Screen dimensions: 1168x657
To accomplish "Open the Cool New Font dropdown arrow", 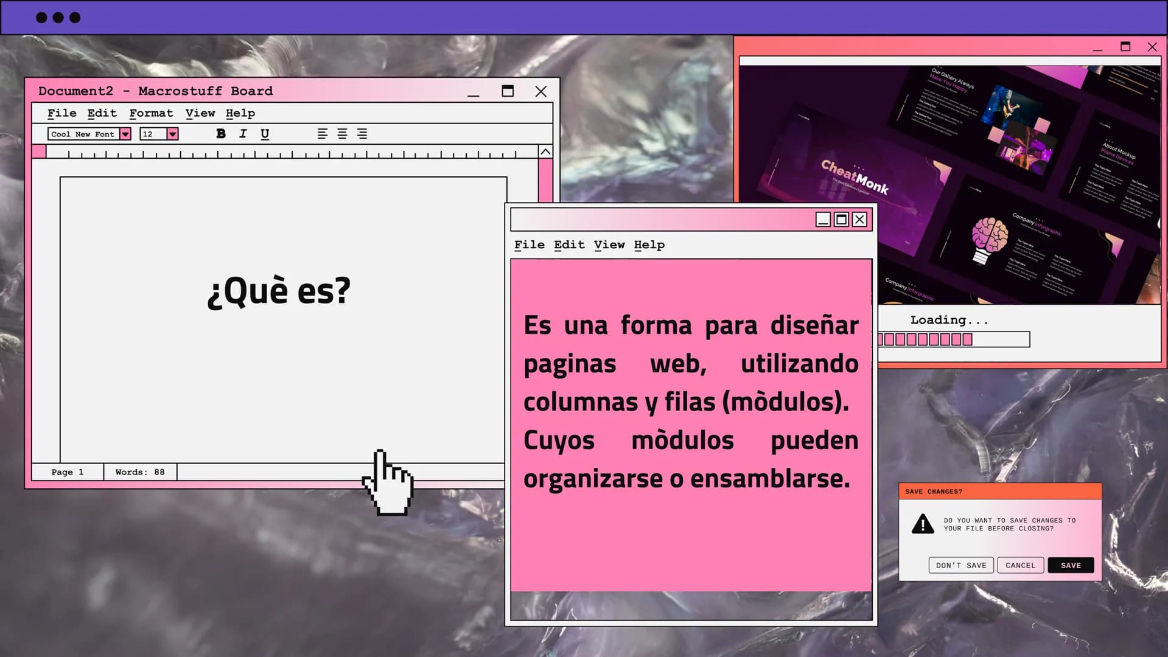I will click(x=125, y=134).
